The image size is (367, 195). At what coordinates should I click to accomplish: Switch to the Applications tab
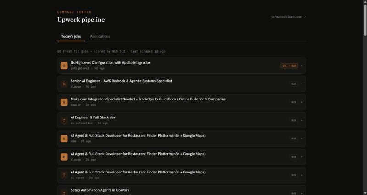point(100,36)
